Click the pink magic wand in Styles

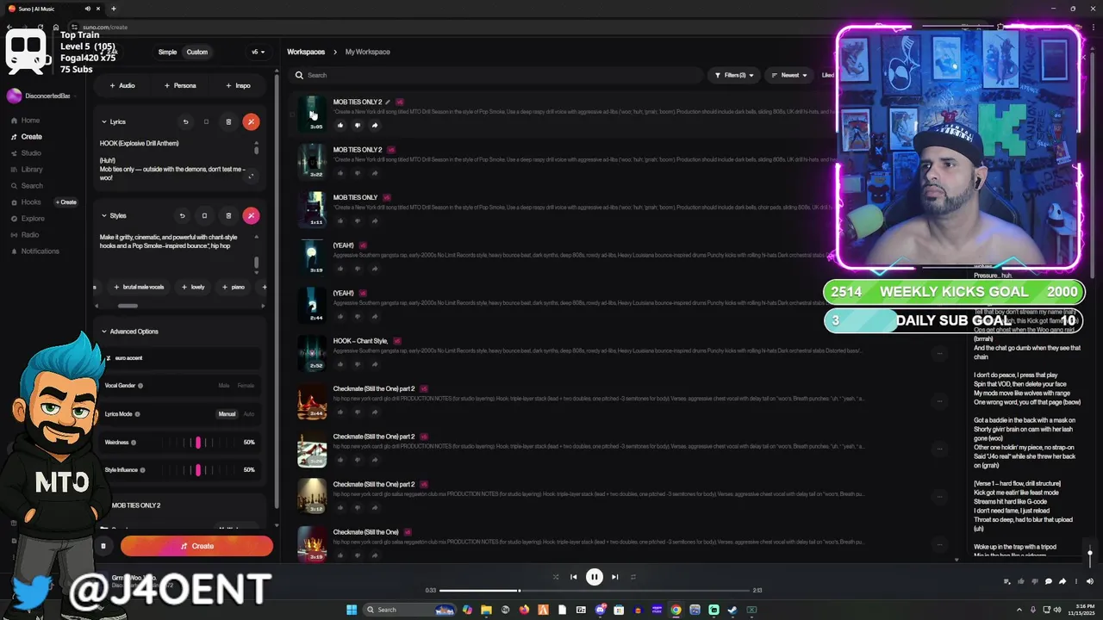(x=251, y=215)
